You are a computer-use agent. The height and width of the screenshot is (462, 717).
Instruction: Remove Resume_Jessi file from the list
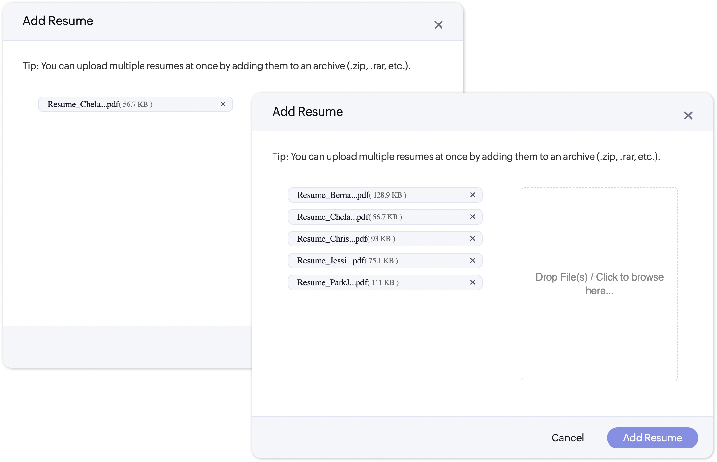[x=472, y=261]
